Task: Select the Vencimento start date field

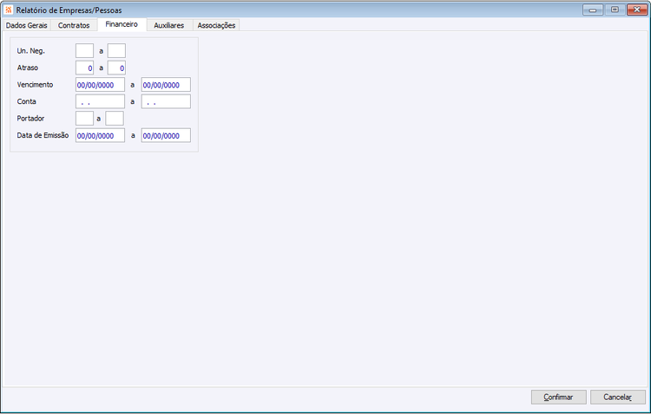Action: coord(100,85)
